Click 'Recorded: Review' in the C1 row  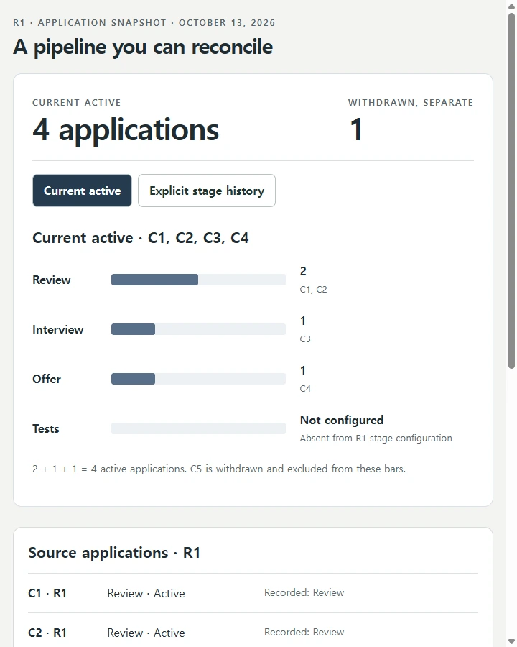304,592
